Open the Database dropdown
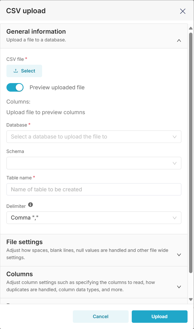Screen dimensions: 194x329 pyautogui.click(x=94, y=137)
